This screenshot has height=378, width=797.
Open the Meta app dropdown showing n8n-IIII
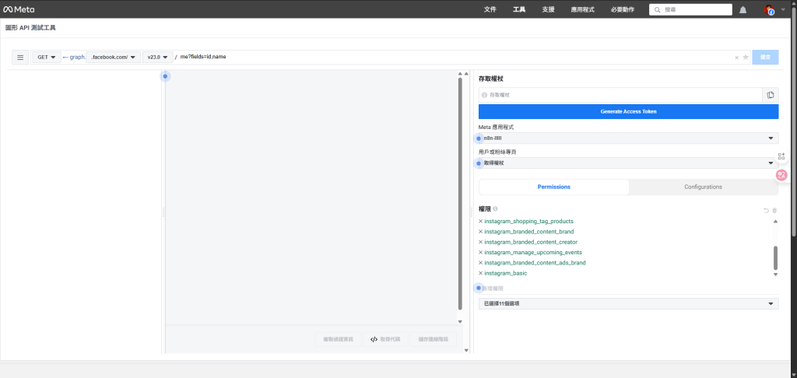[x=628, y=138]
